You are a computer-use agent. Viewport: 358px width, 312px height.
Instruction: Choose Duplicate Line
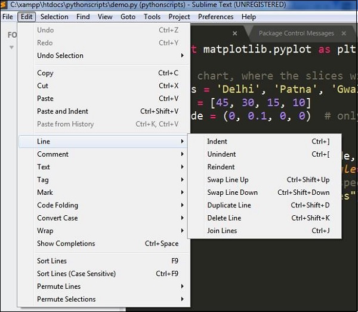[x=265, y=205]
